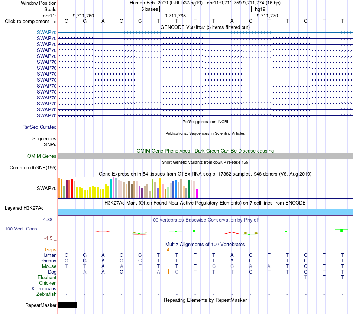The height and width of the screenshot is (314, 353).
Task: Click '100 vertebrates Basewise Conservation by PhyloP' title
Action: (x=205, y=220)
